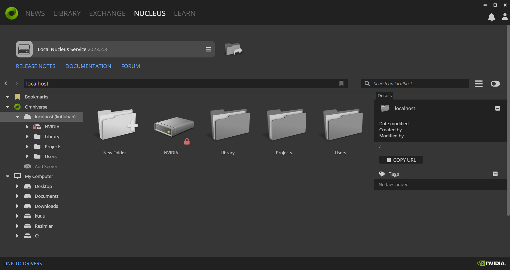The width and height of the screenshot is (510, 270).
Task: Switch to the EXCHANGE tab
Action: tap(107, 13)
